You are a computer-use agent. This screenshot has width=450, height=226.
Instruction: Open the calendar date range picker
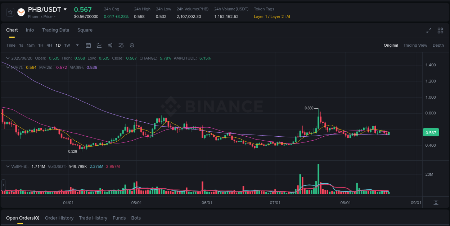tap(88, 45)
